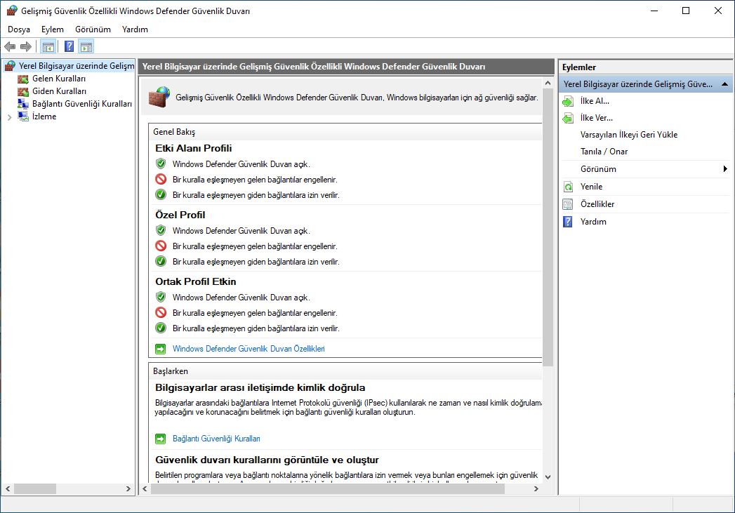Click the Ortak Profil Etkin heading
The image size is (735, 513).
(195, 282)
